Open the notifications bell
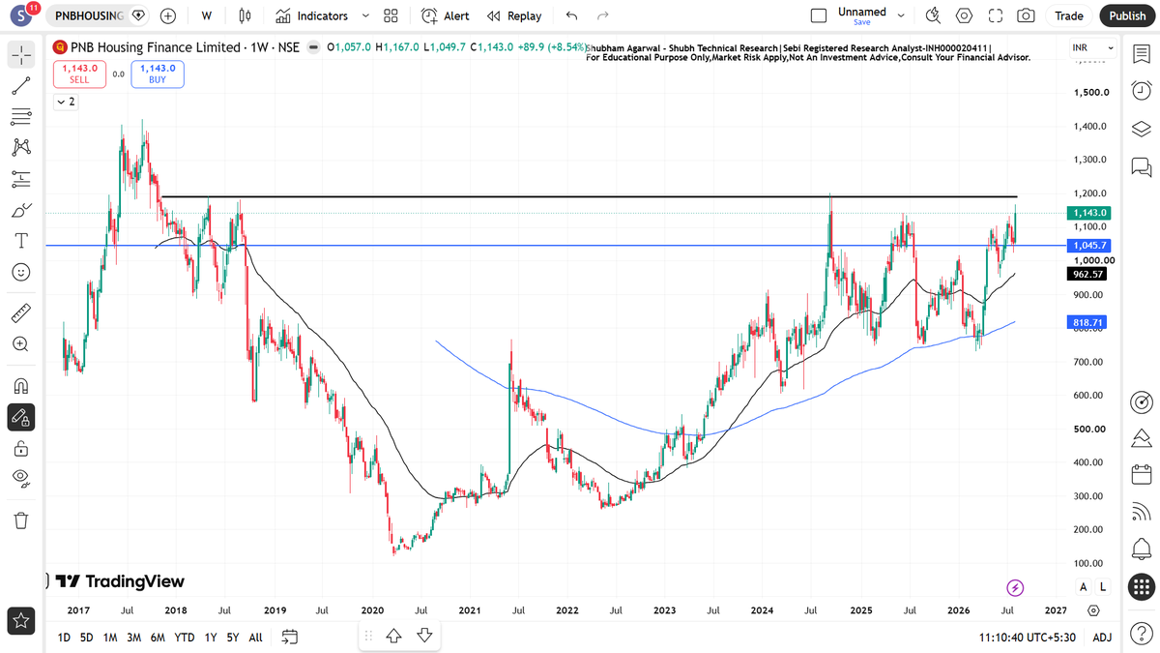This screenshot has height=653, width=1160. (1141, 549)
